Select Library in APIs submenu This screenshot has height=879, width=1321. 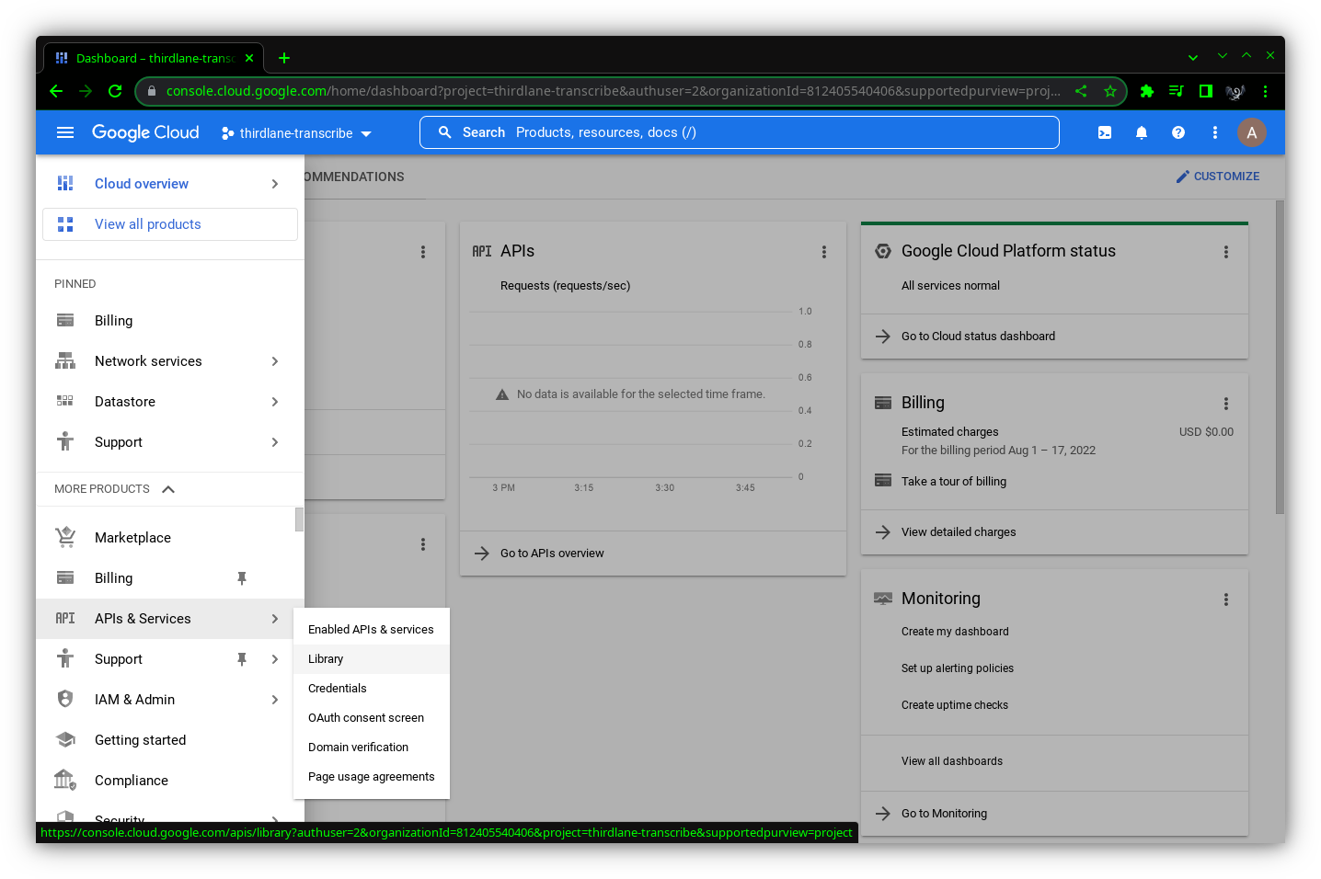pyautogui.click(x=372, y=659)
